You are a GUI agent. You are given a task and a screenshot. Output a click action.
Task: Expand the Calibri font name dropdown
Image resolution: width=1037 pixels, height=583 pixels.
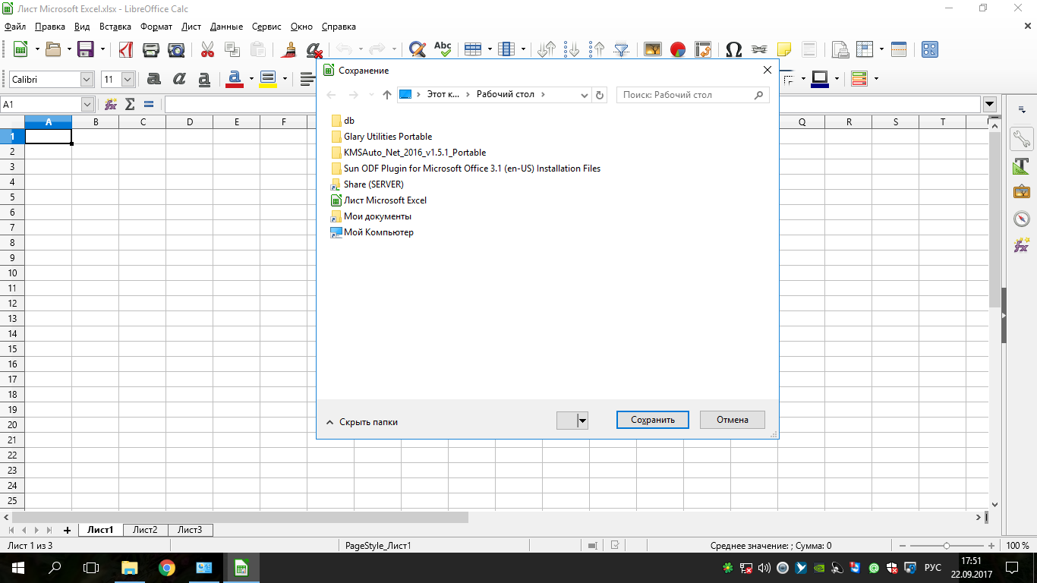[87, 79]
